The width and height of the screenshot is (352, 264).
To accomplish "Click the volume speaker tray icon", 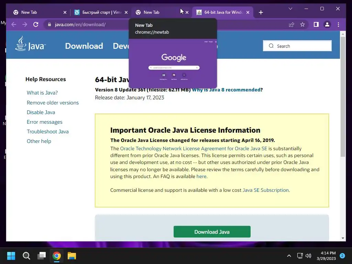I will tap(308, 256).
